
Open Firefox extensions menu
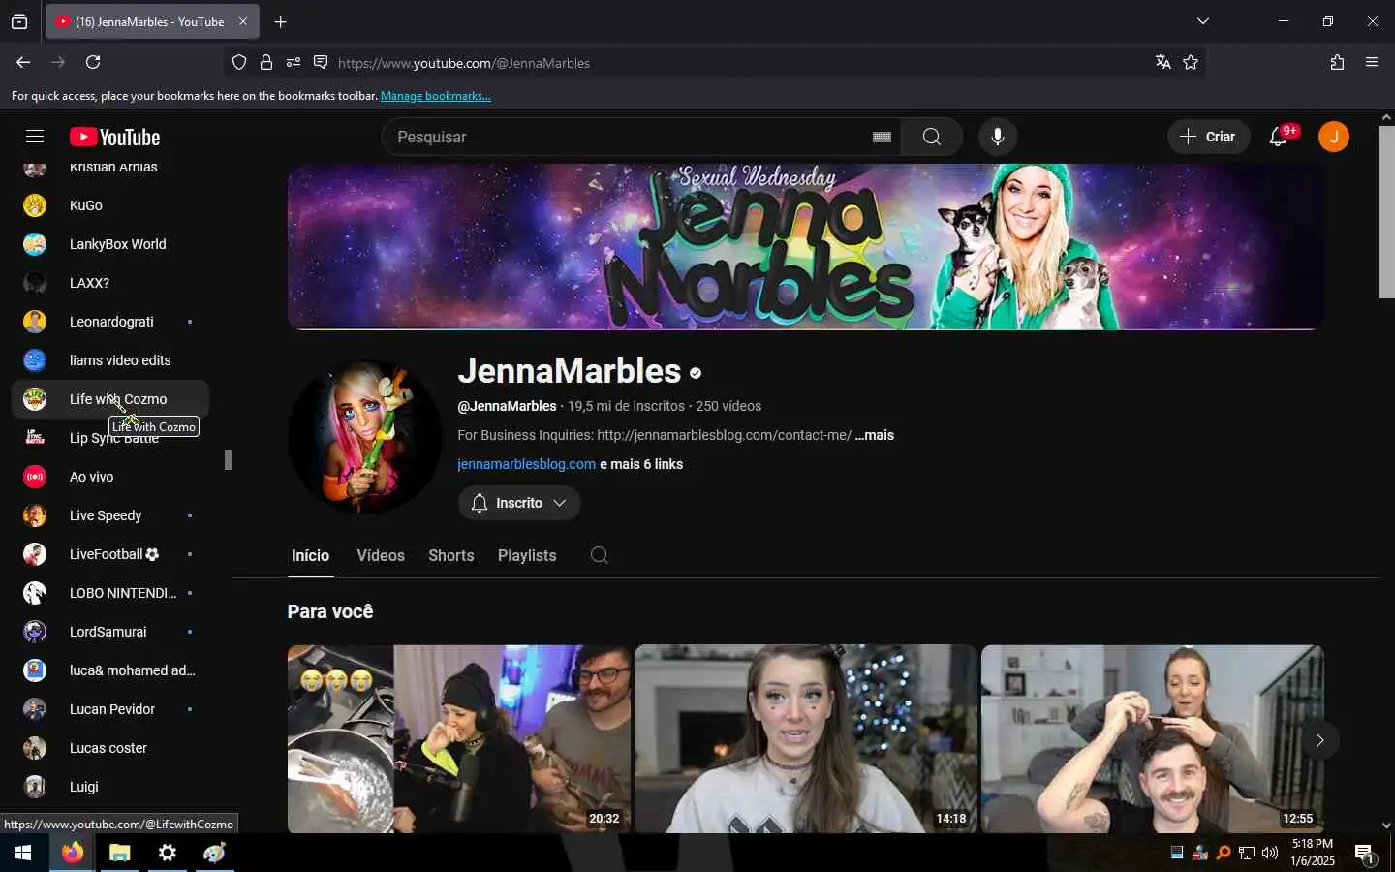pos(1337,62)
